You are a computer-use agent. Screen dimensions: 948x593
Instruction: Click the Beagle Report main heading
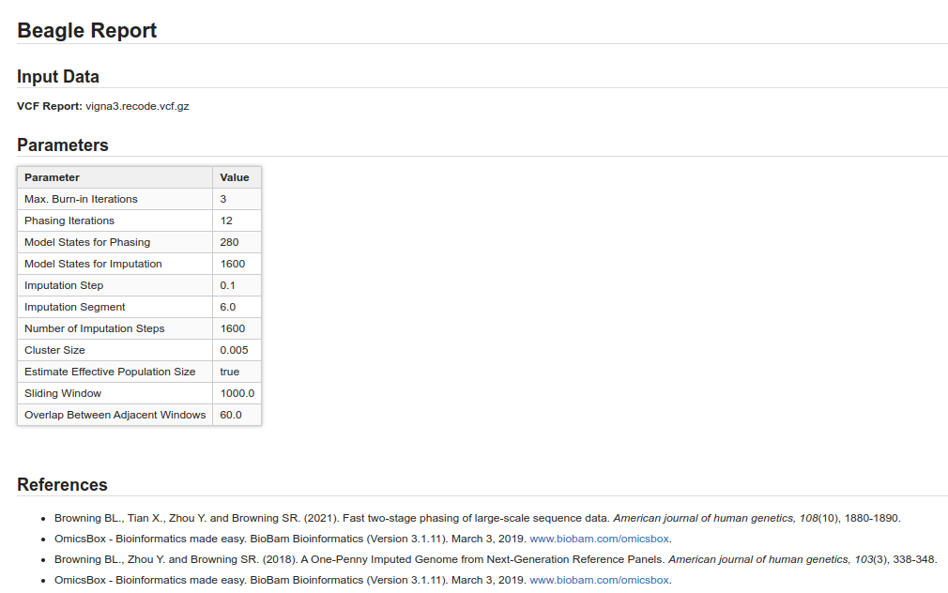tap(86, 30)
